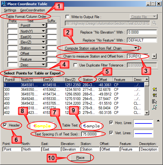Open the Settings menu

click(10, 10)
